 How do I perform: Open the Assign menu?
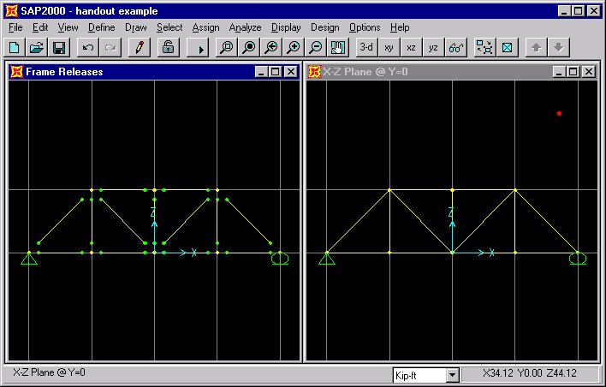(x=205, y=27)
